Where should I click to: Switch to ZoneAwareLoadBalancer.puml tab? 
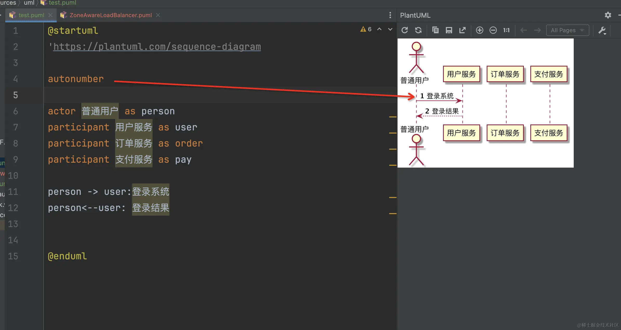(110, 15)
